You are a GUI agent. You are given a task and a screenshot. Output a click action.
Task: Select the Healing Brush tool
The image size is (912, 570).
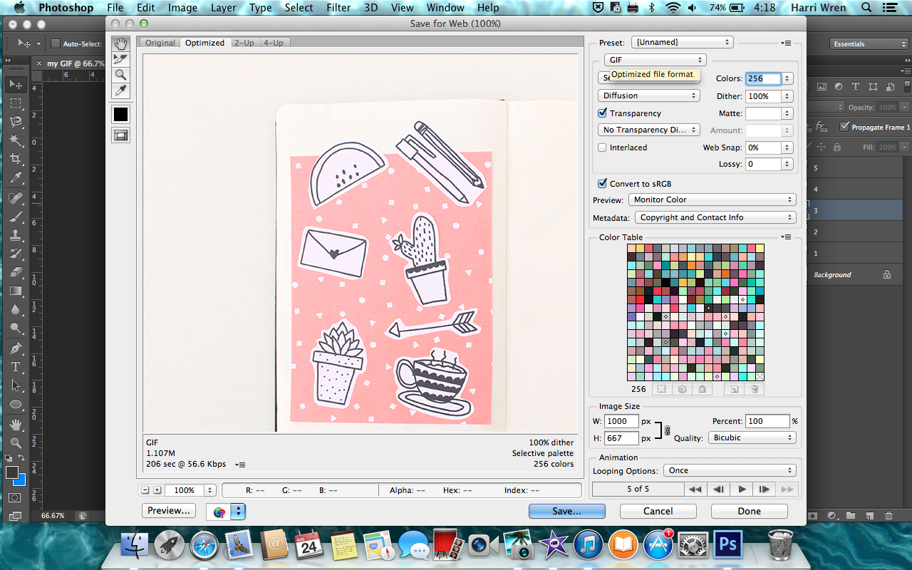15,198
